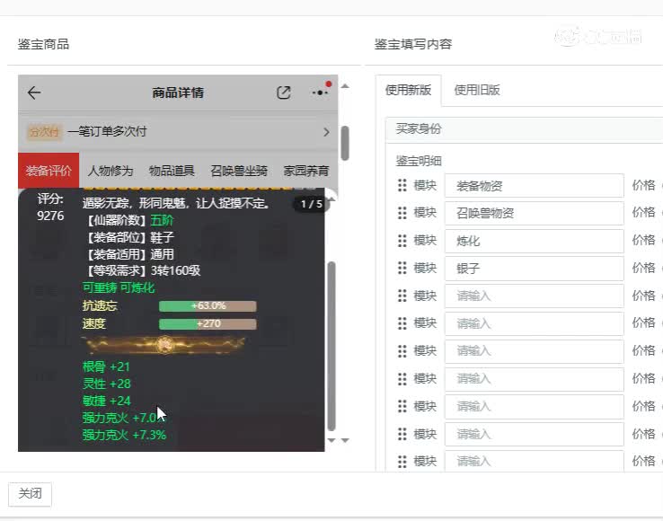Image resolution: width=663 pixels, height=521 pixels.
Task: Open the 召唤兽坐骑 tab
Action: [239, 171]
